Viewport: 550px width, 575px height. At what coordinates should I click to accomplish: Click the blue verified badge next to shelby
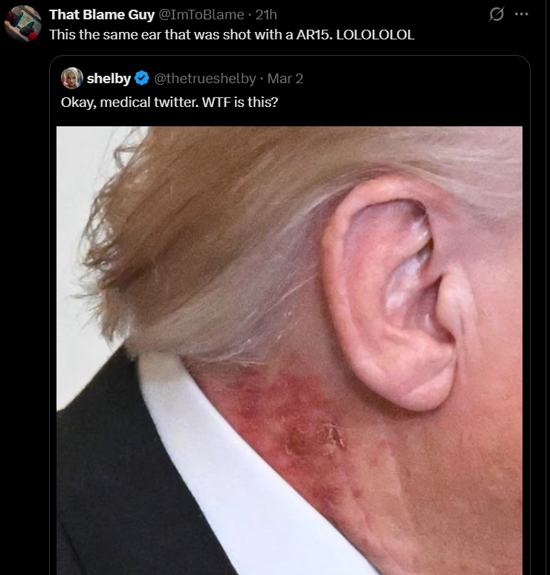coord(142,79)
